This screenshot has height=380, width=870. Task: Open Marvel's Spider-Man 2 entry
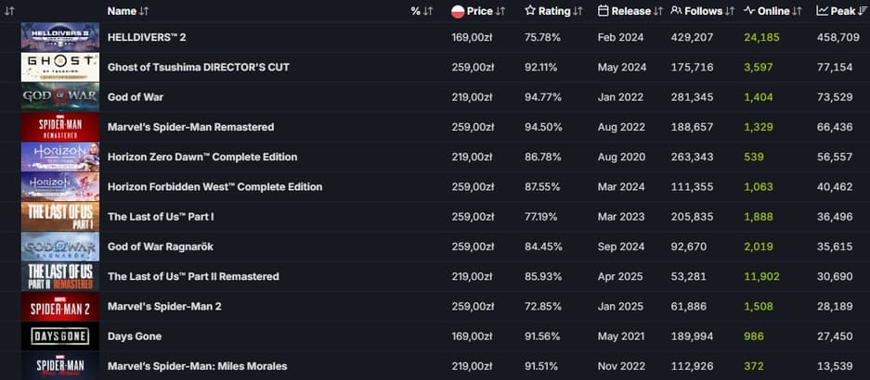[164, 306]
